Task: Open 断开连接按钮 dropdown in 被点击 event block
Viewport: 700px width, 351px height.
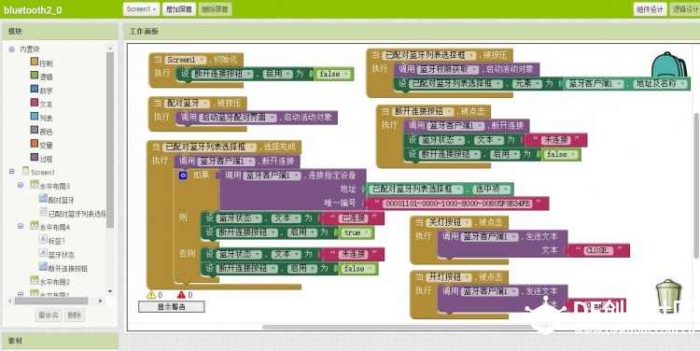Action: tap(423, 111)
